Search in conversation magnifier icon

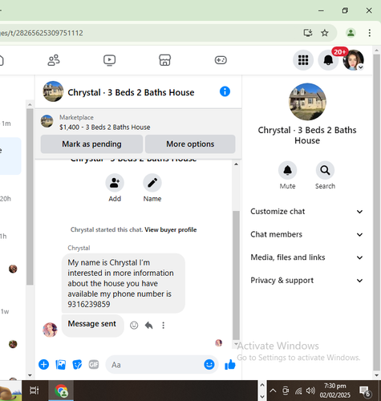point(325,170)
